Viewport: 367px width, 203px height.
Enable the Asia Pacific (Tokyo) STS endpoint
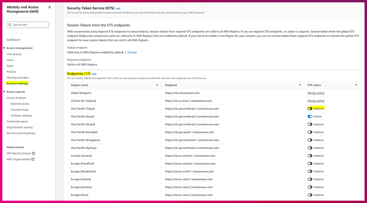(310, 109)
